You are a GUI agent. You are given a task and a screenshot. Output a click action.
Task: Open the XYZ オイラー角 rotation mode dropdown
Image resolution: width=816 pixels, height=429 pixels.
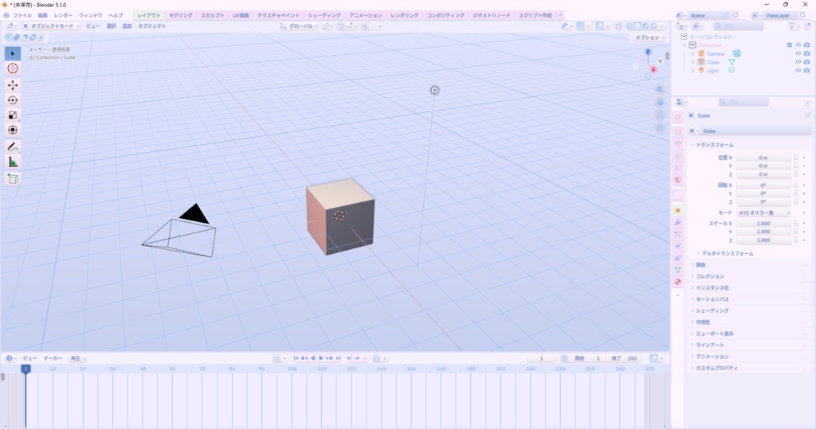pos(763,213)
